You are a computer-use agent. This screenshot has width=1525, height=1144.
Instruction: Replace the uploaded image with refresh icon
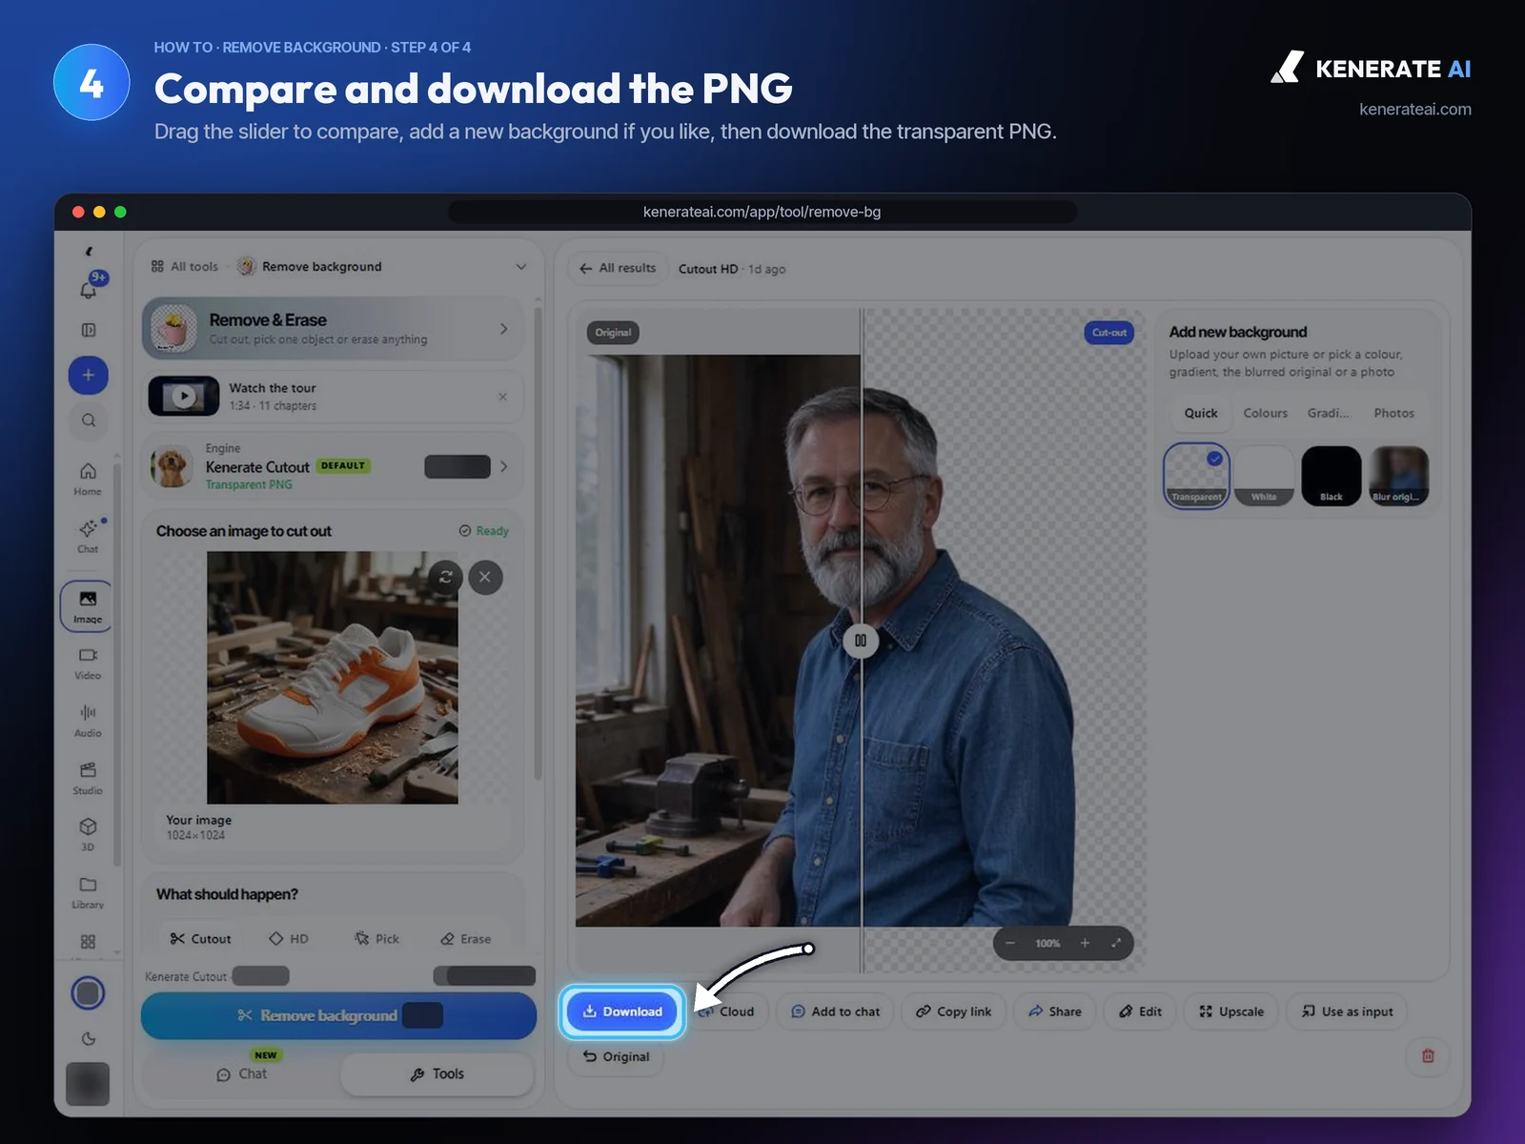point(445,577)
